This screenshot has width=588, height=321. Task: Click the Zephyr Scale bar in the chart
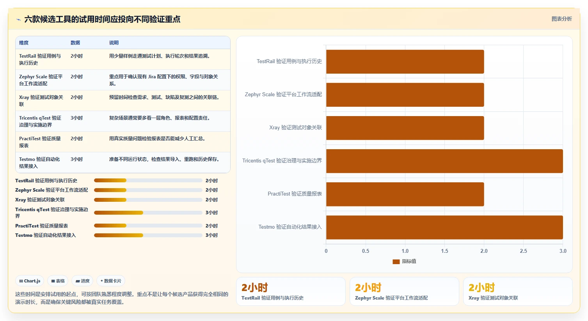(405, 95)
